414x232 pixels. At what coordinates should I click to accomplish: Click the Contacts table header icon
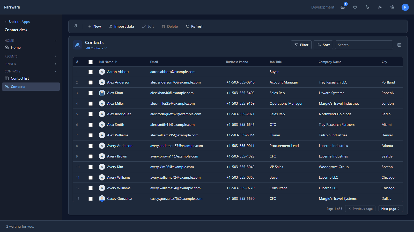(77, 45)
